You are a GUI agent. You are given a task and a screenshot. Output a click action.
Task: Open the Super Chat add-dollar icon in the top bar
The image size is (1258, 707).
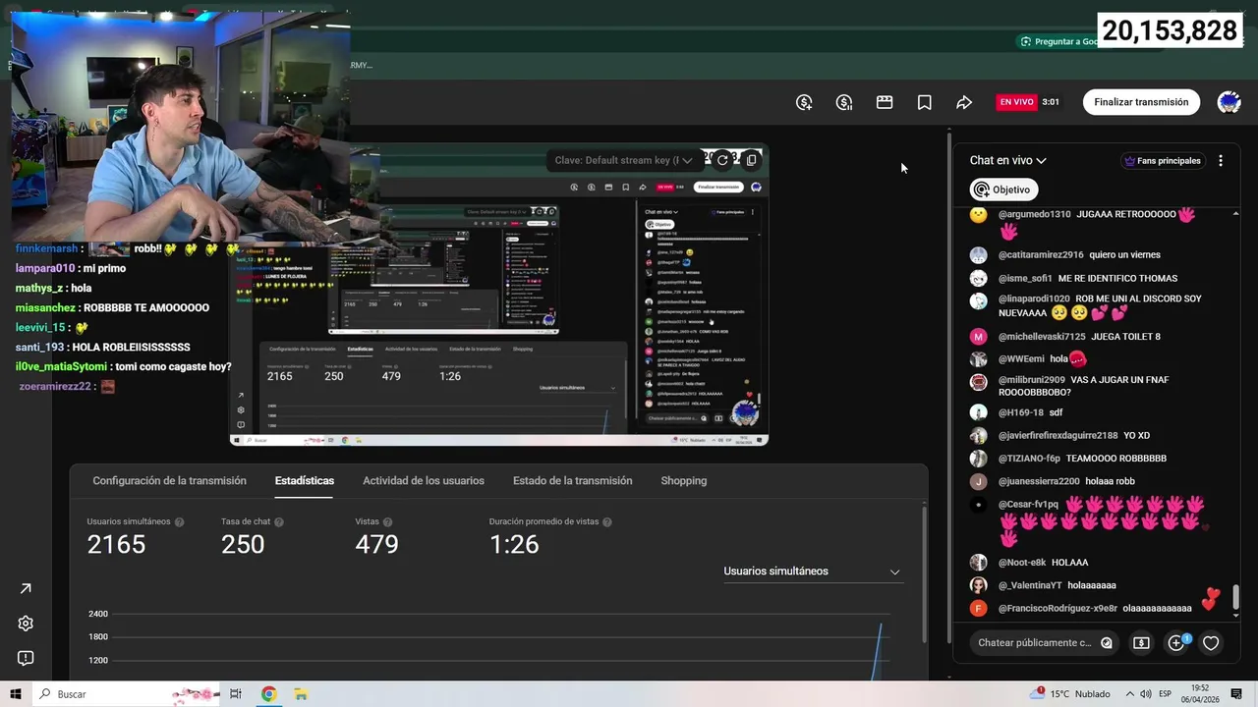(804, 102)
